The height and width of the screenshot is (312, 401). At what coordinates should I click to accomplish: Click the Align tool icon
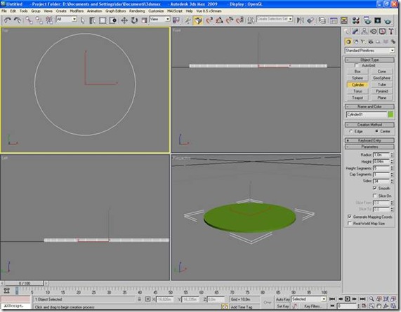[x=310, y=20]
